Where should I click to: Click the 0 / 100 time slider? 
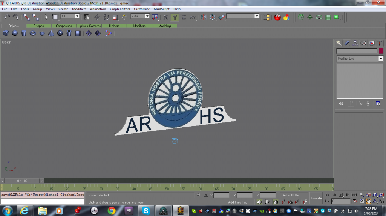pos(22,181)
